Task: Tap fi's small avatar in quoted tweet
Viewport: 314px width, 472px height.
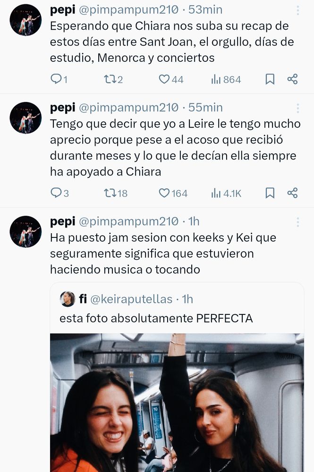Action: (68, 299)
